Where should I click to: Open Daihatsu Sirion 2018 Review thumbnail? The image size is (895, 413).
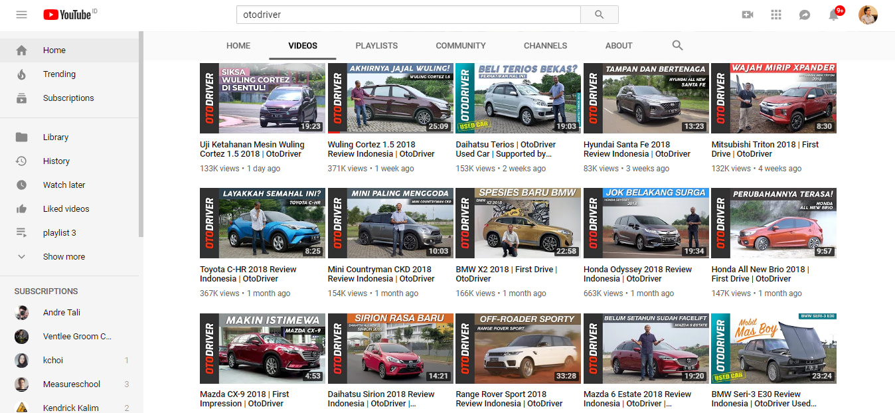pos(390,348)
